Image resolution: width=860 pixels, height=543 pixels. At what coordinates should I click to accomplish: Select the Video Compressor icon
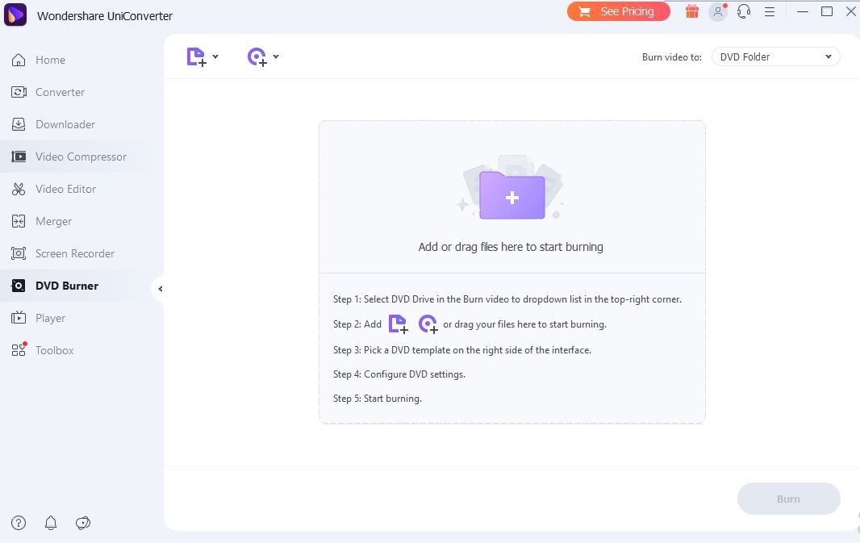click(x=19, y=157)
